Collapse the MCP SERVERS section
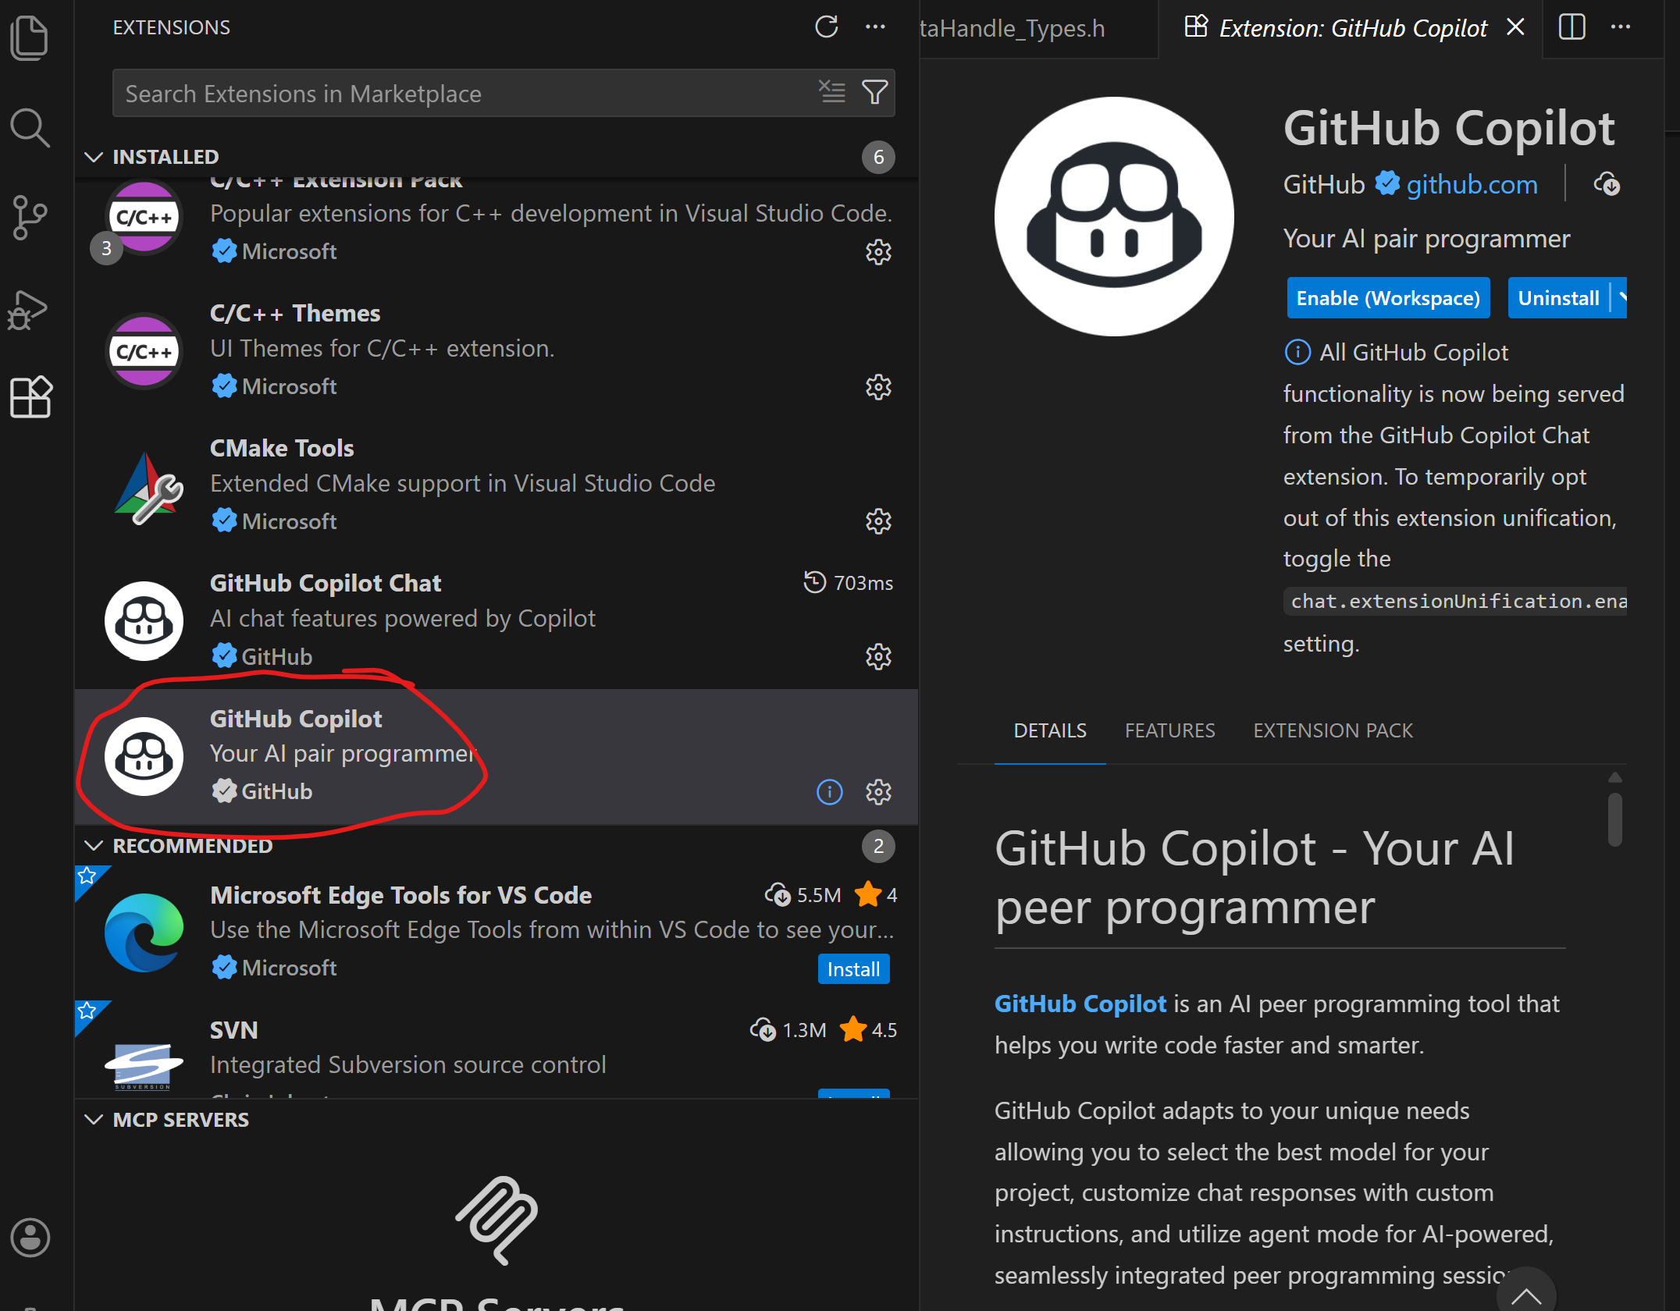 point(94,1120)
